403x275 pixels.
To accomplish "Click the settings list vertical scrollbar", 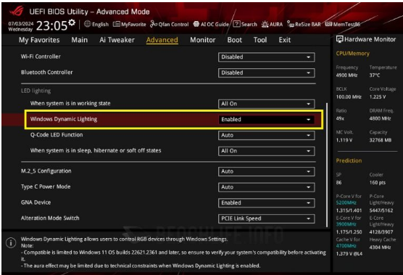I will pos(327,165).
